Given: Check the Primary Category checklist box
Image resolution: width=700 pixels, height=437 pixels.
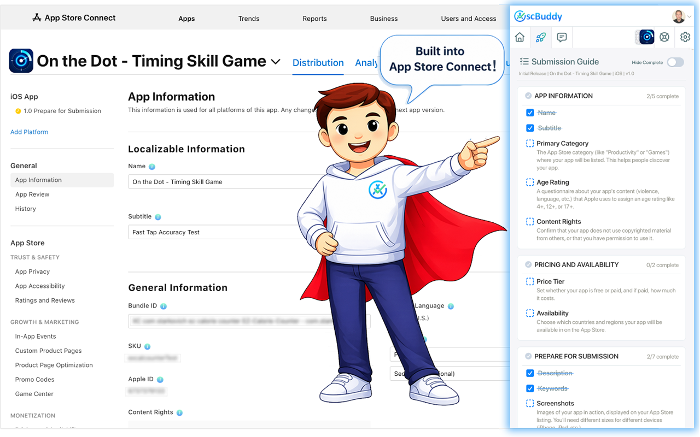Looking at the screenshot, I should pyautogui.click(x=530, y=144).
